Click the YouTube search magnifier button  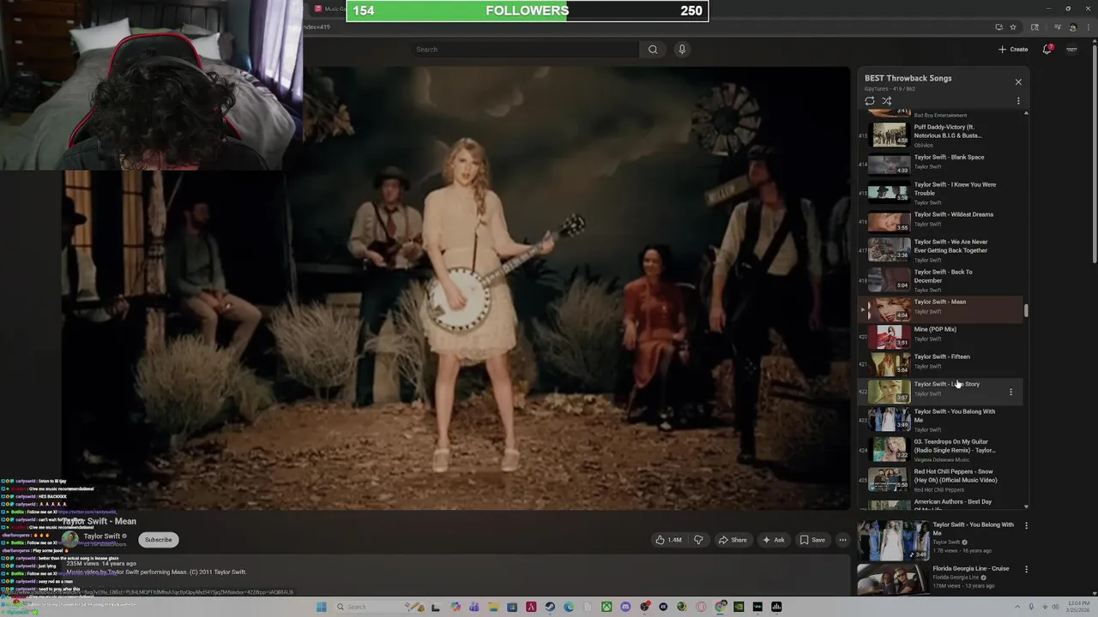pos(653,50)
